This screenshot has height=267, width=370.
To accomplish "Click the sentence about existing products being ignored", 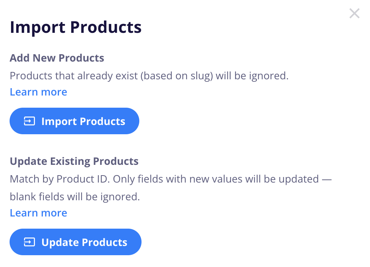I will click(x=149, y=76).
